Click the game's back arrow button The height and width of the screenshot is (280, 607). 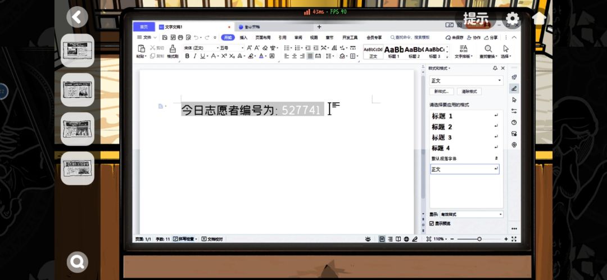point(77,17)
